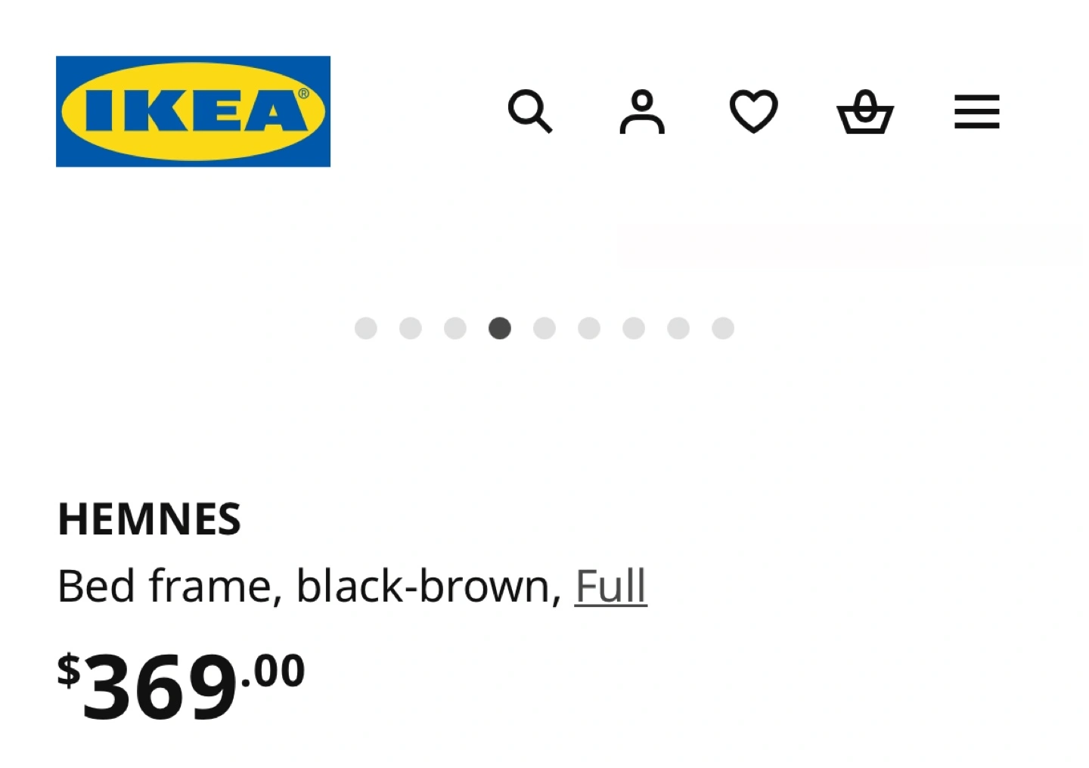Select the fifth image carousel dot
The height and width of the screenshot is (768, 1089).
tap(544, 328)
